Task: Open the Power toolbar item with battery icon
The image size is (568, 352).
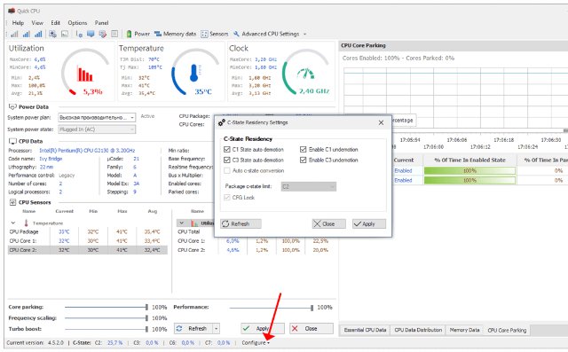Action: point(138,34)
